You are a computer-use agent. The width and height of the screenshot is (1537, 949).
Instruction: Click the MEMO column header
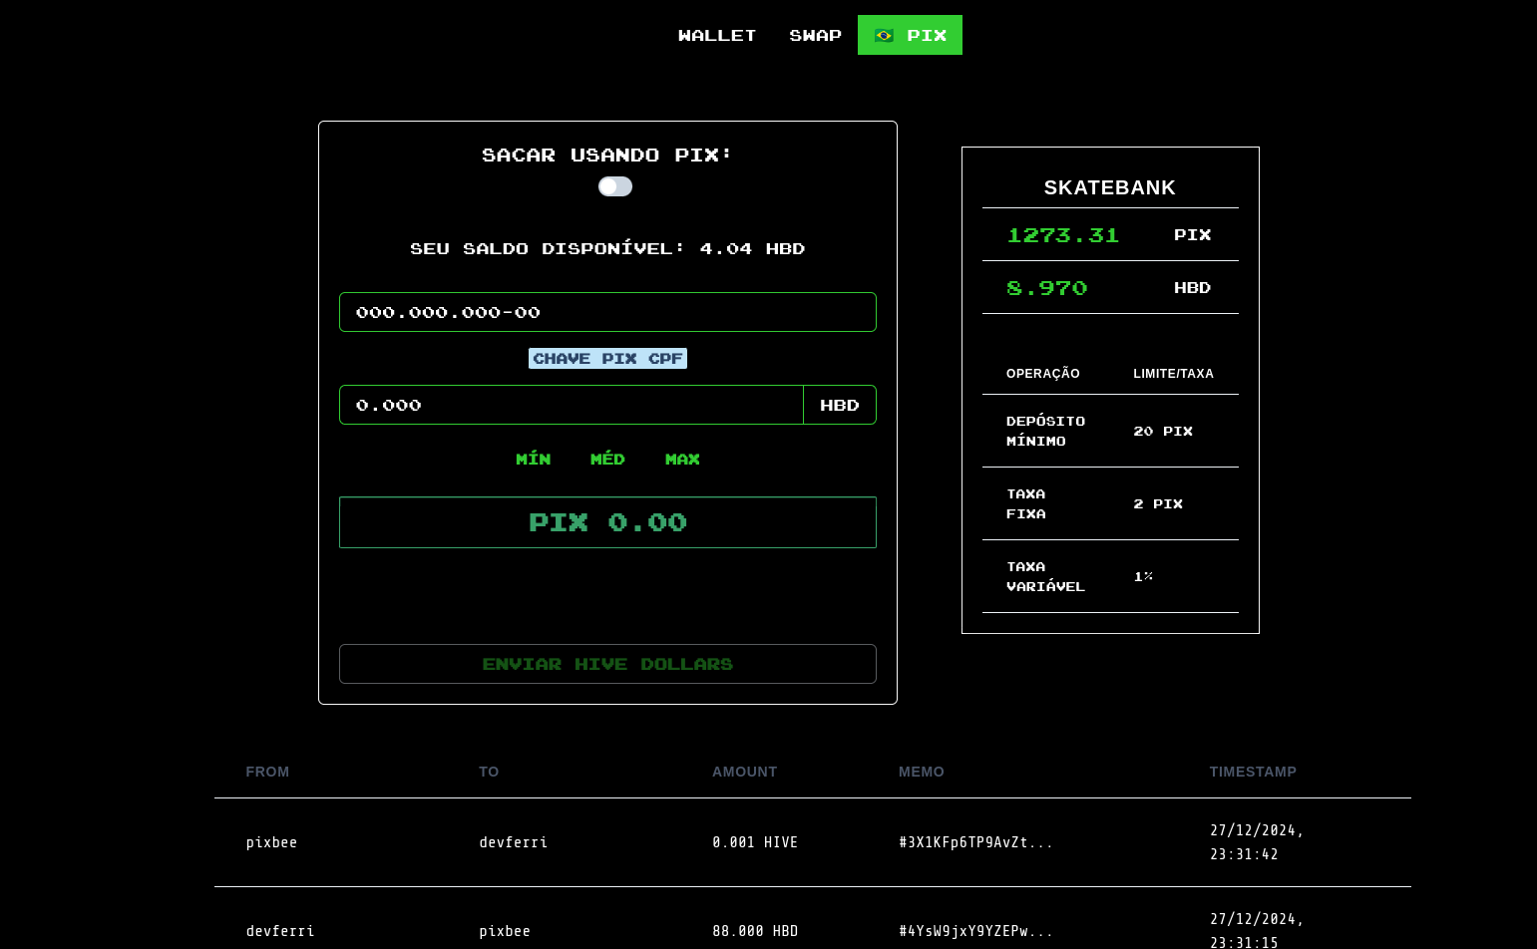click(x=922, y=772)
